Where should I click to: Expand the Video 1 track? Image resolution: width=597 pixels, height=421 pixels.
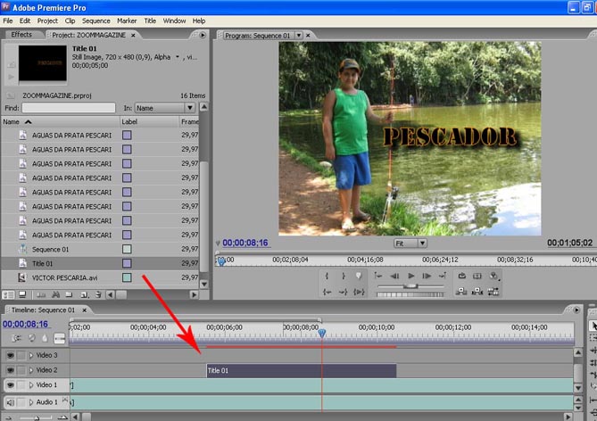(31, 385)
